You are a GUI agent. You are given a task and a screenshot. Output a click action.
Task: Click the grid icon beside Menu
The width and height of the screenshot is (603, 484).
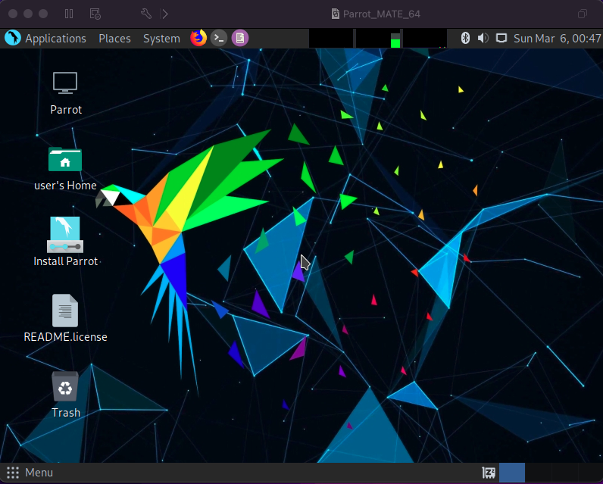coord(13,473)
